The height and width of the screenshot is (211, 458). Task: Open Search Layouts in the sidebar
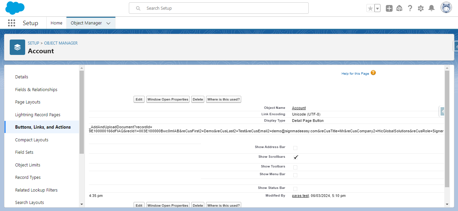(x=30, y=203)
